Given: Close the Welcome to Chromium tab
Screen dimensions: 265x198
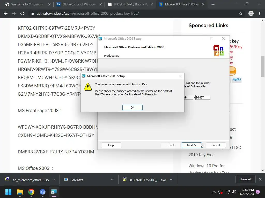Looking at the screenshot, I should pos(49,5).
